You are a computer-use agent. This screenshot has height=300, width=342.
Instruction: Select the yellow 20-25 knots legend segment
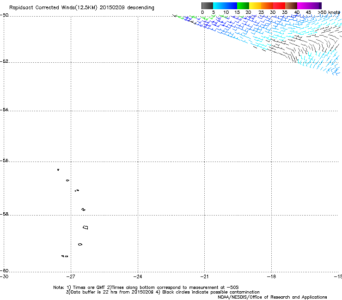click(x=255, y=6)
